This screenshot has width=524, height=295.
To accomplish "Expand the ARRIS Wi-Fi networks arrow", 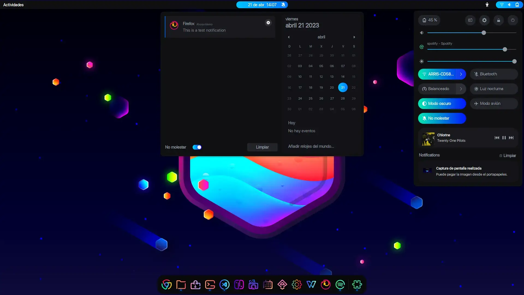I will 461,74.
